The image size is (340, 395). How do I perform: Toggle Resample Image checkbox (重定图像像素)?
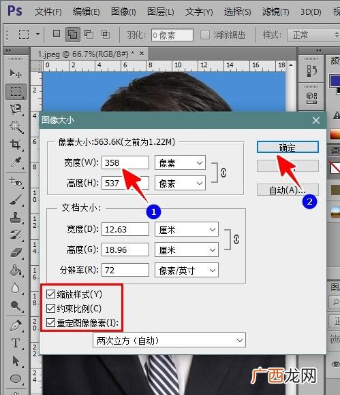coord(50,323)
